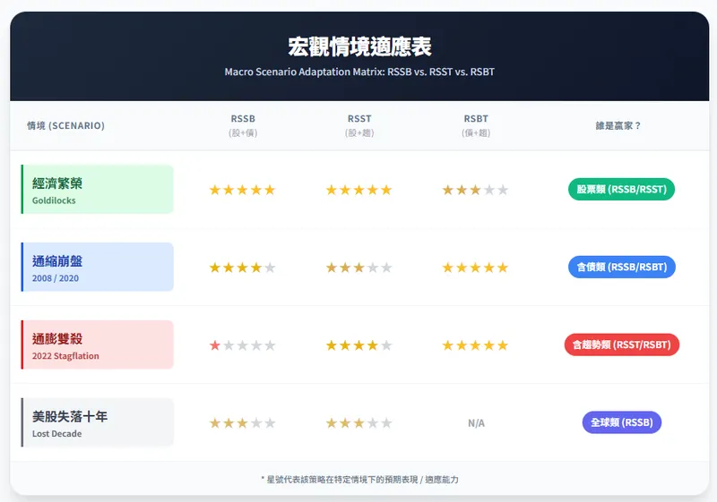Click the single red star in 通膨雙殺 row
This screenshot has width=717, height=502.
tap(214, 345)
